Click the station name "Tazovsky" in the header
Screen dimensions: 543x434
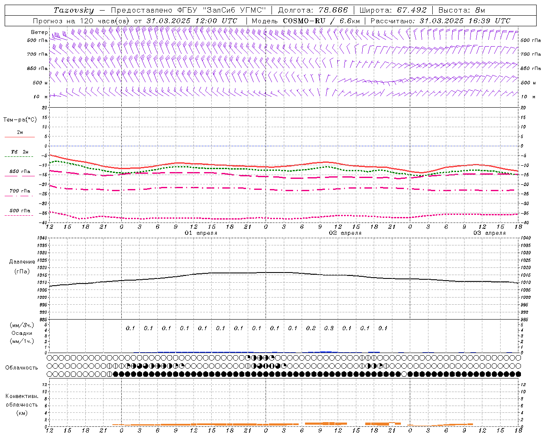click(74, 10)
